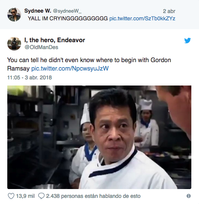Viewport: 199px width, 204px height.
Task: Click the '2 abr' date stamp
Action: click(169, 11)
